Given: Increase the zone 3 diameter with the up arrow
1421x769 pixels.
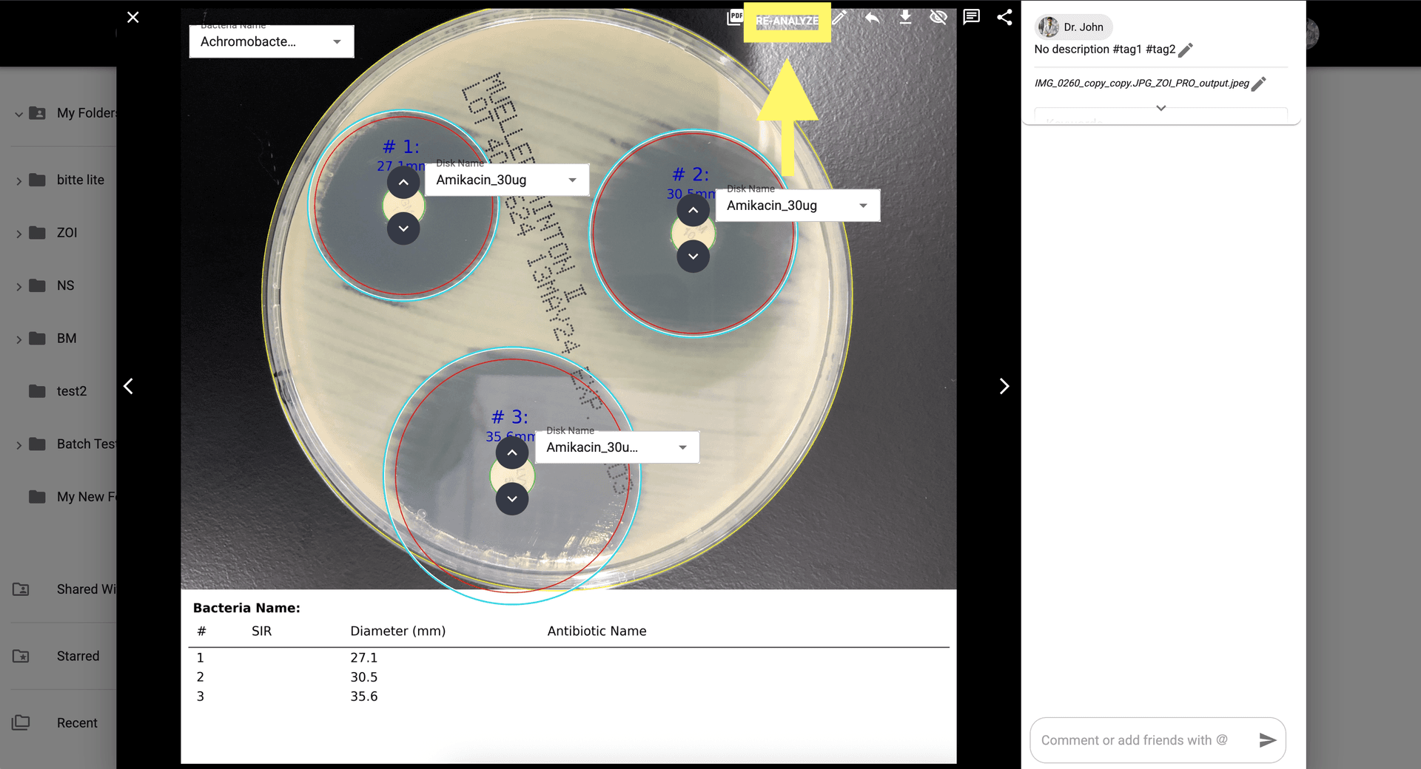Looking at the screenshot, I should tap(512, 453).
